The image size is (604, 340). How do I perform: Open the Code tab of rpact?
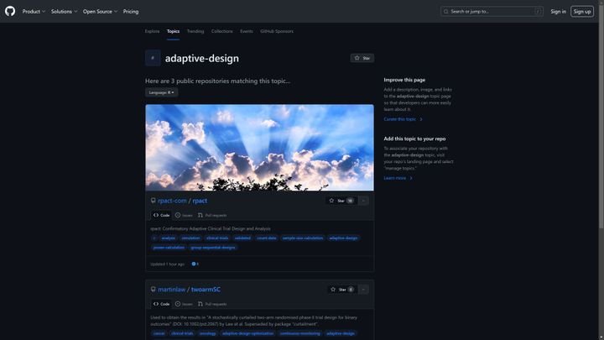[x=161, y=215]
